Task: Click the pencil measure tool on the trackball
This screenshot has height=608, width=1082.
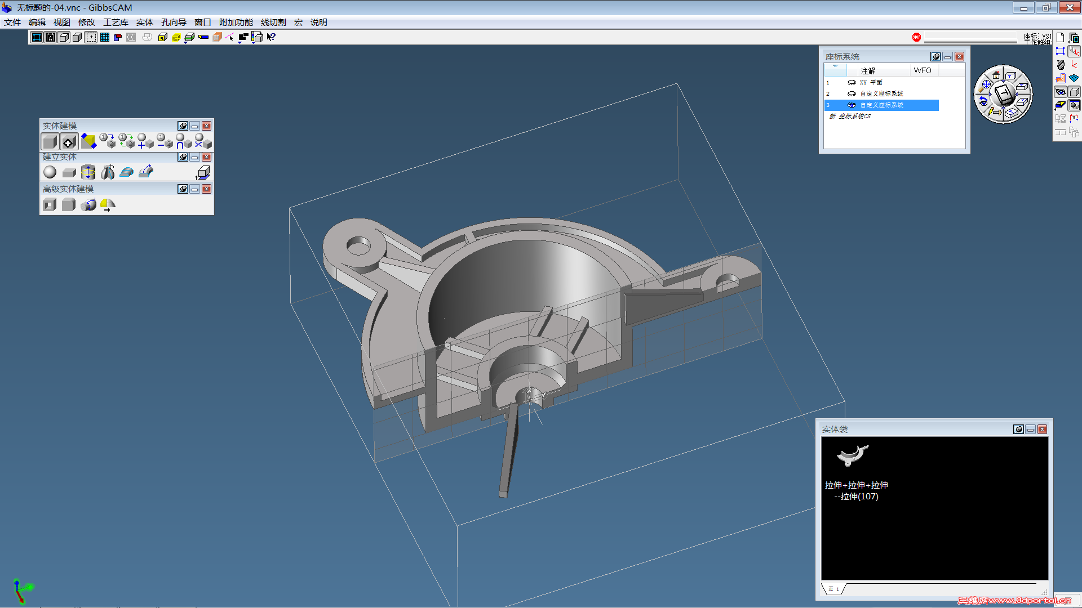Action: [x=991, y=111]
